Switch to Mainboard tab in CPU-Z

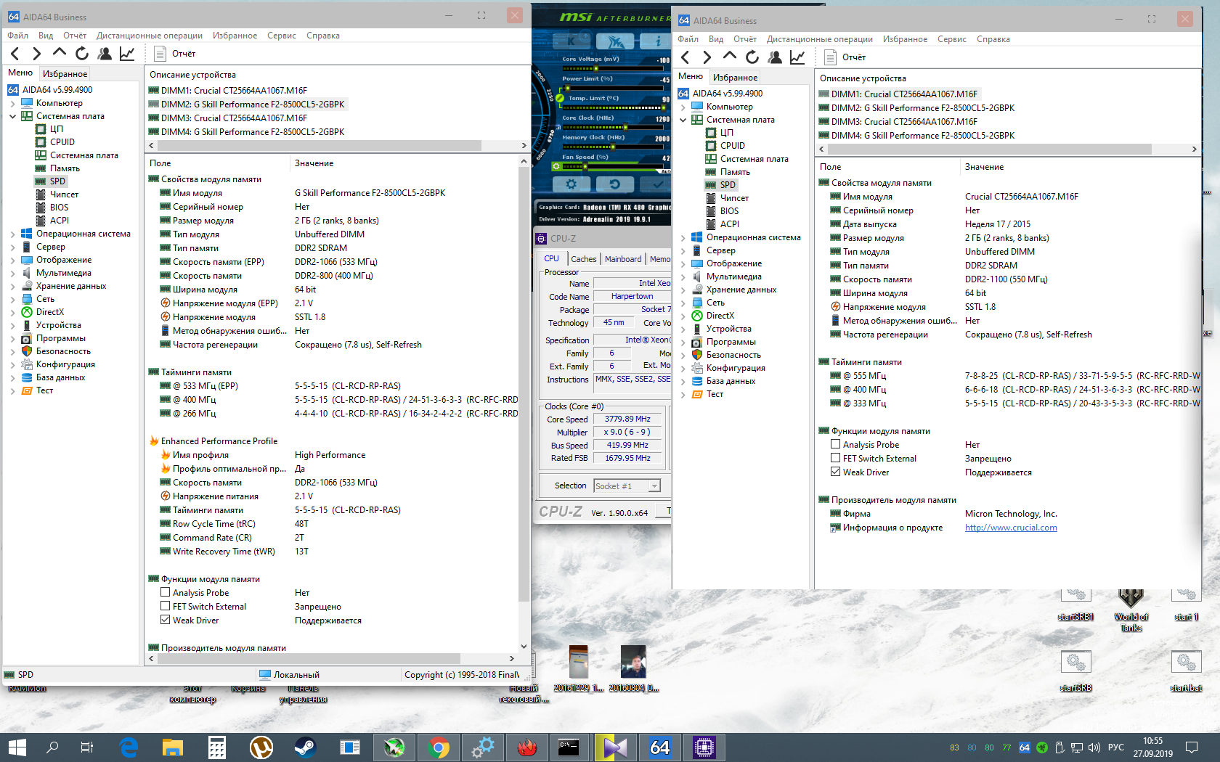click(x=623, y=259)
